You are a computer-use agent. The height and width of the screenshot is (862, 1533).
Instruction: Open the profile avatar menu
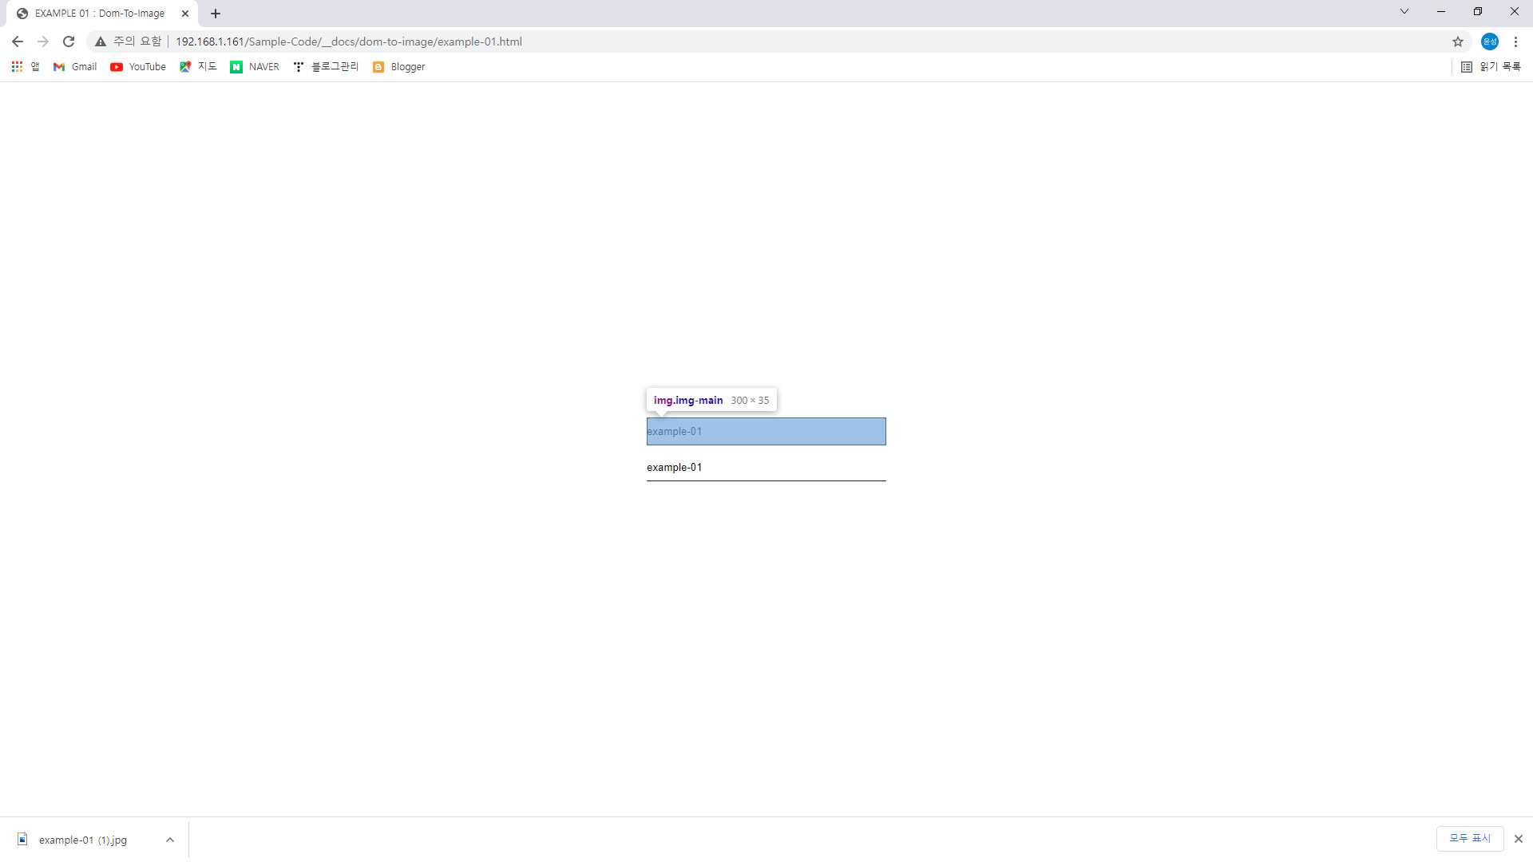[1489, 42]
